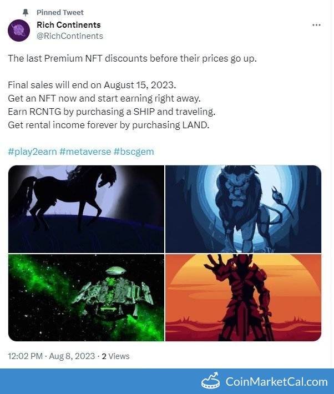Click the Rich Continents profile avatar
This screenshot has width=334, height=394.
(x=19, y=31)
